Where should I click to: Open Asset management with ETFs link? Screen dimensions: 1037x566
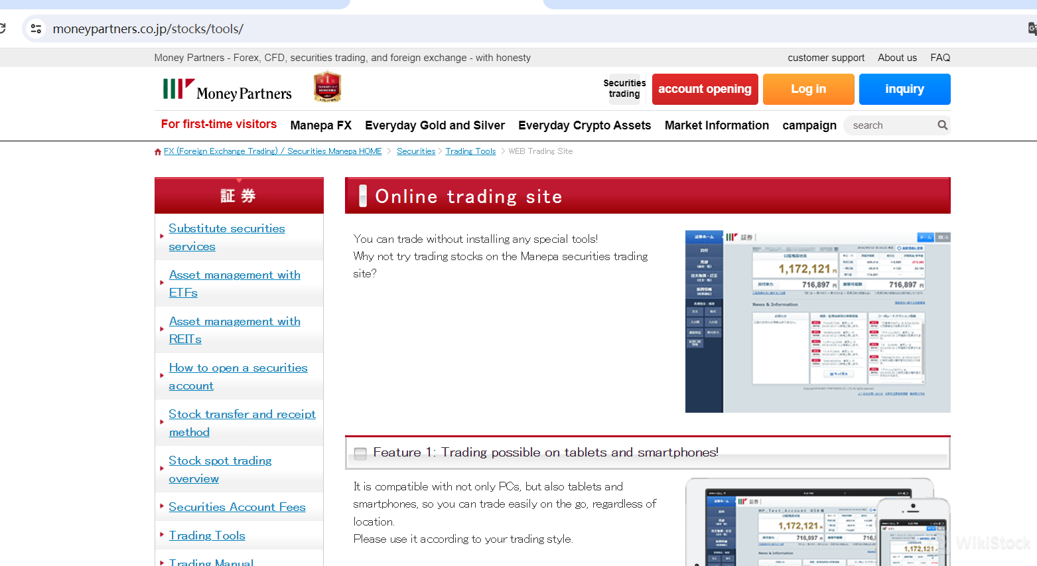click(x=234, y=283)
